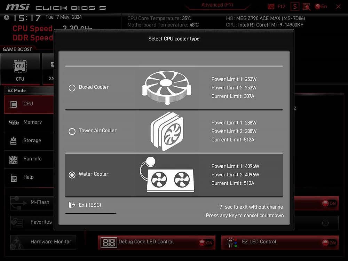Click the CPU square icon in EZ Mode
This screenshot has width=348, height=261.
click(x=14, y=104)
